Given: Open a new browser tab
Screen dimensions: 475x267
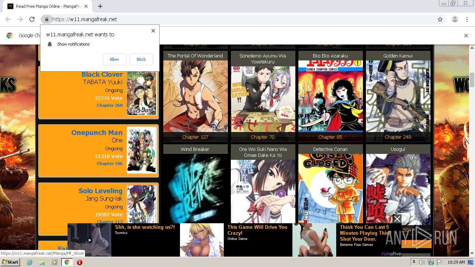Looking at the screenshot, I should [x=100, y=6].
